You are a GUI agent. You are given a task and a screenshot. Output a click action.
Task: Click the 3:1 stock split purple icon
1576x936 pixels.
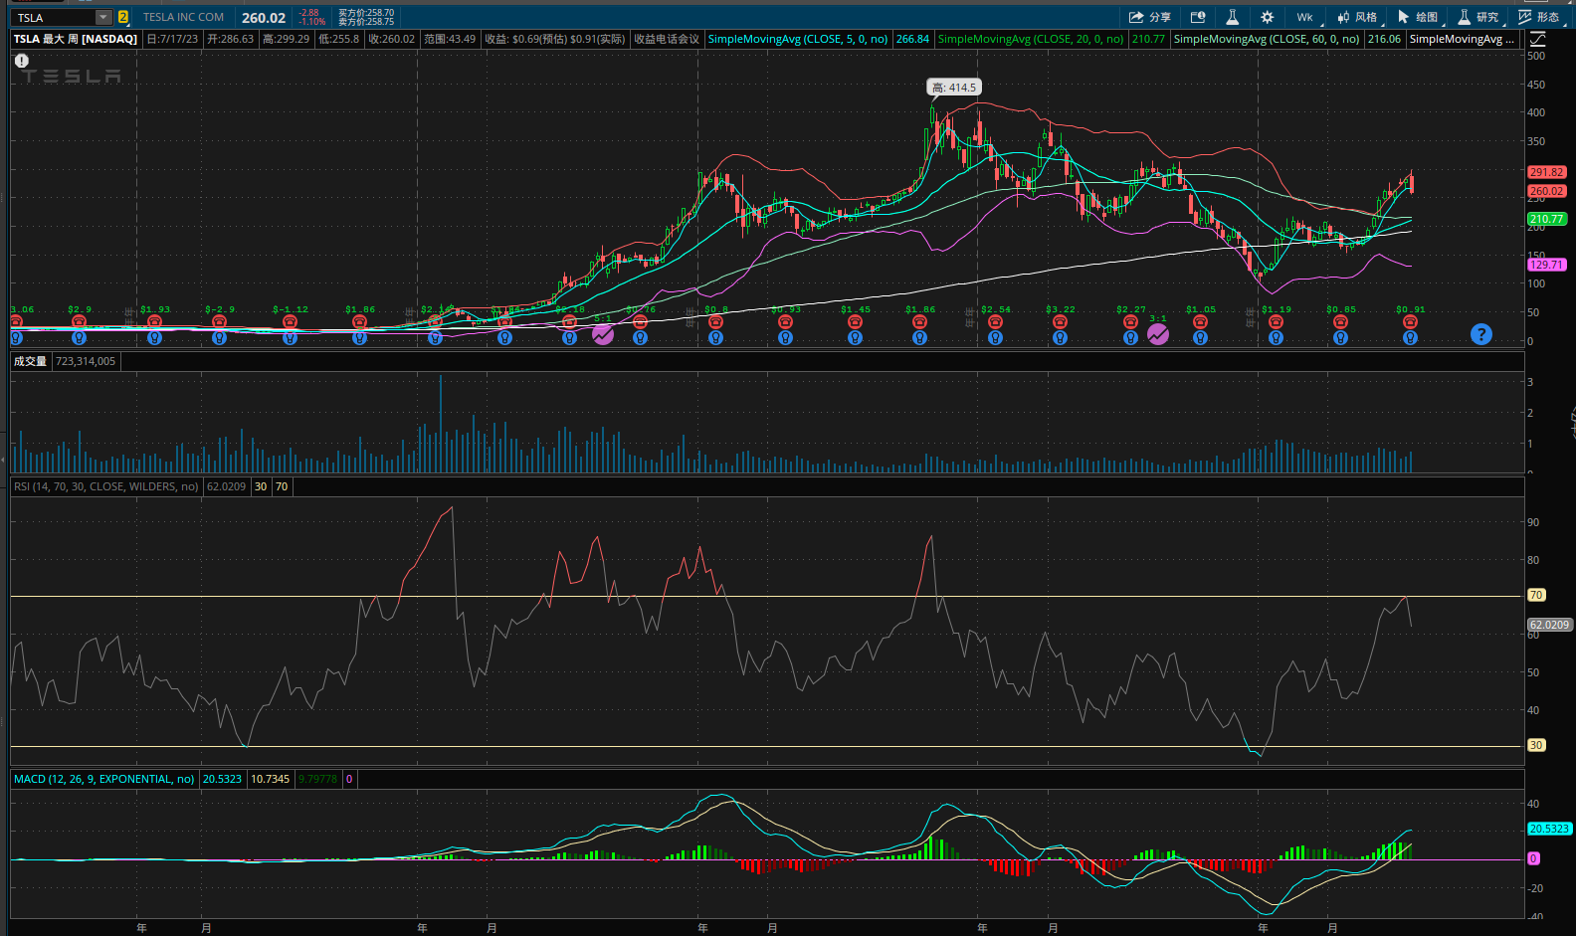(x=1158, y=334)
